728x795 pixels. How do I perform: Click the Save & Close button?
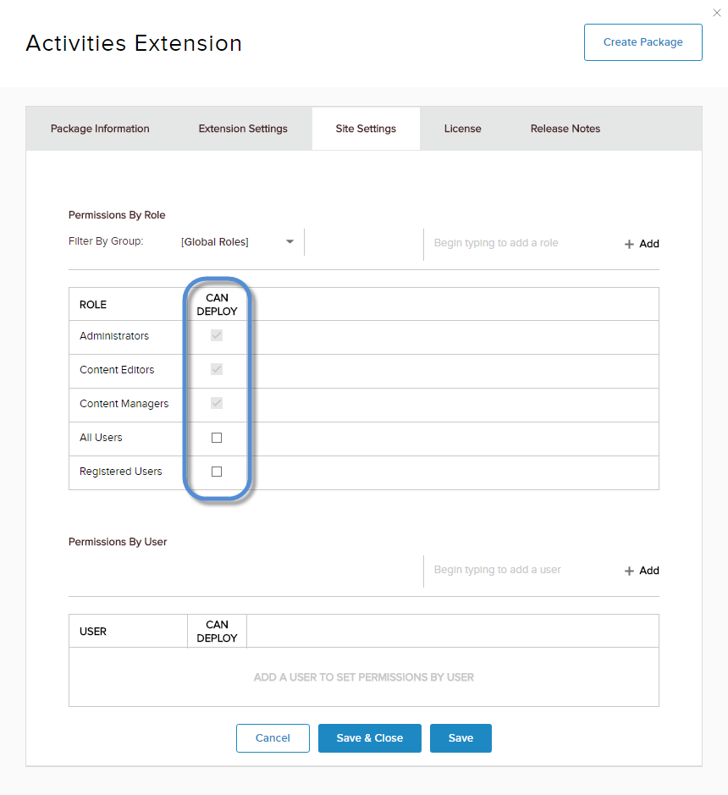(369, 738)
